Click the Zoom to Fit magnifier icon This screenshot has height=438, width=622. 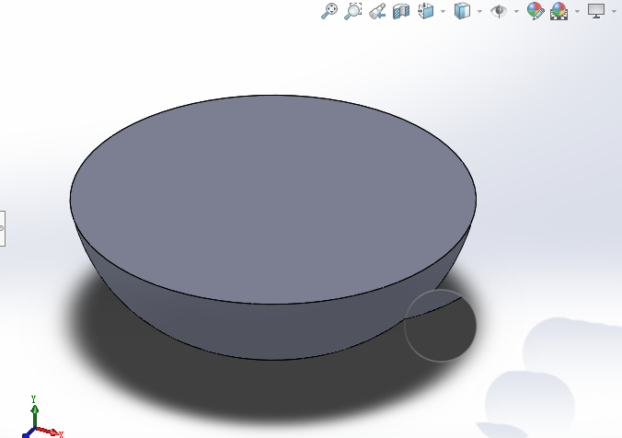(329, 11)
